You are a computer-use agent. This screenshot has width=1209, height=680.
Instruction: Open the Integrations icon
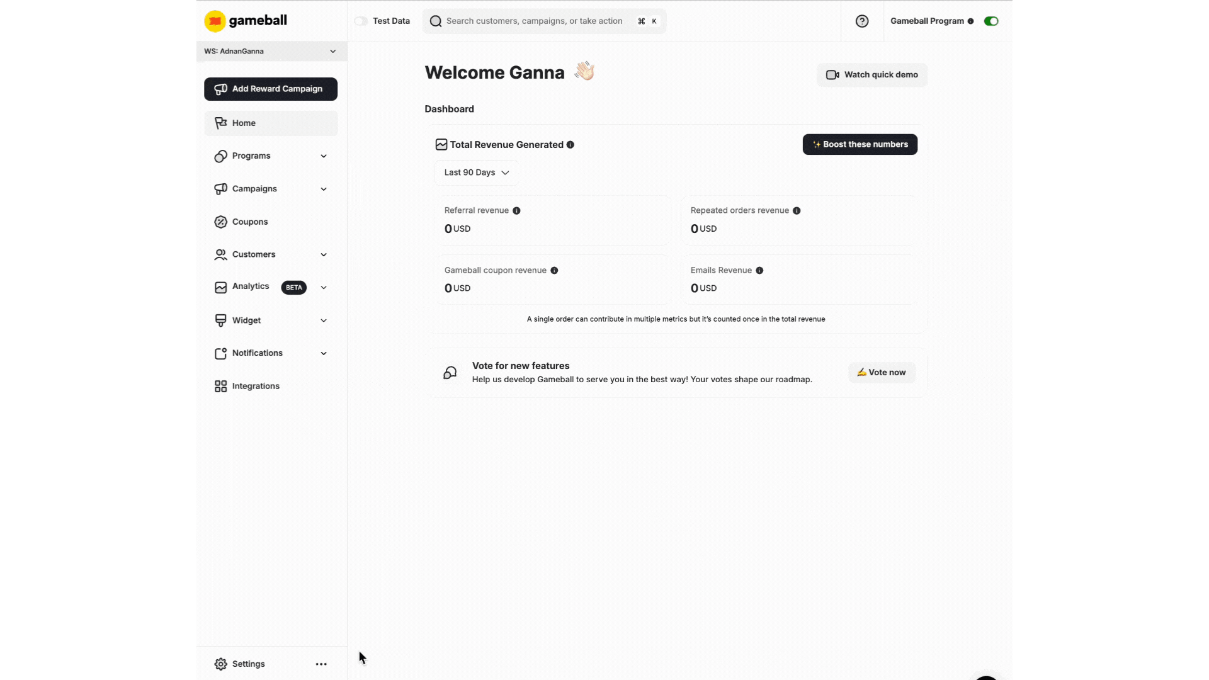(x=221, y=386)
